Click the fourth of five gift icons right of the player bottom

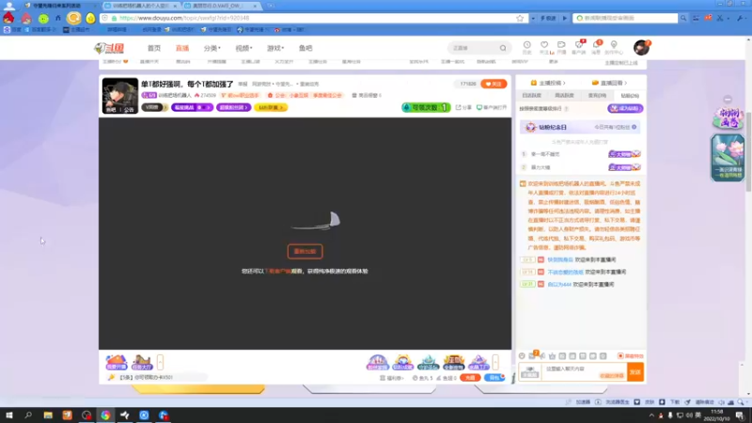[454, 362]
